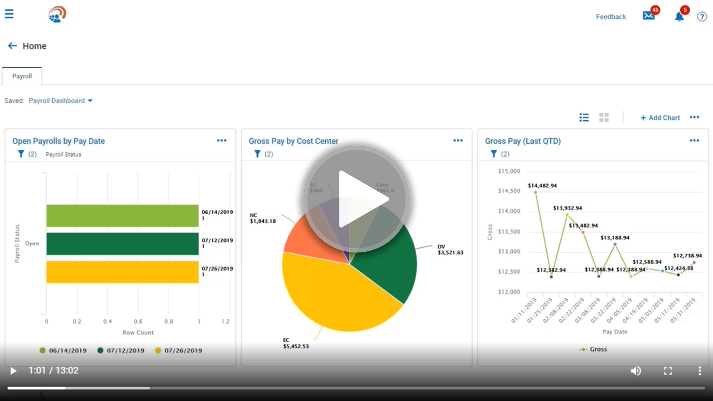Open the filter on Open Payrolls by Pay Date
Viewport: 713px width, 401px height.
[x=20, y=154]
